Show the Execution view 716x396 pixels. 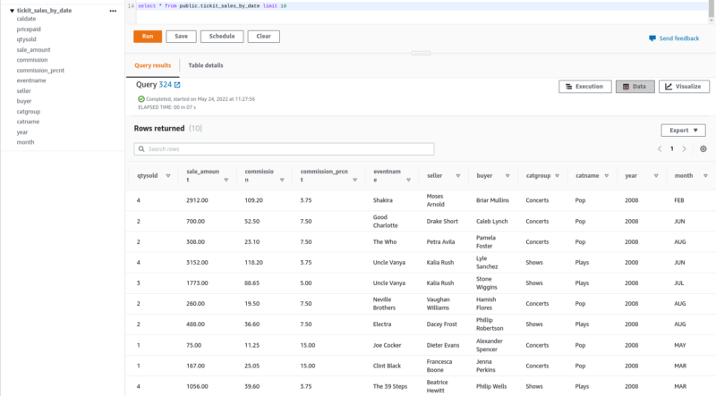(x=585, y=86)
